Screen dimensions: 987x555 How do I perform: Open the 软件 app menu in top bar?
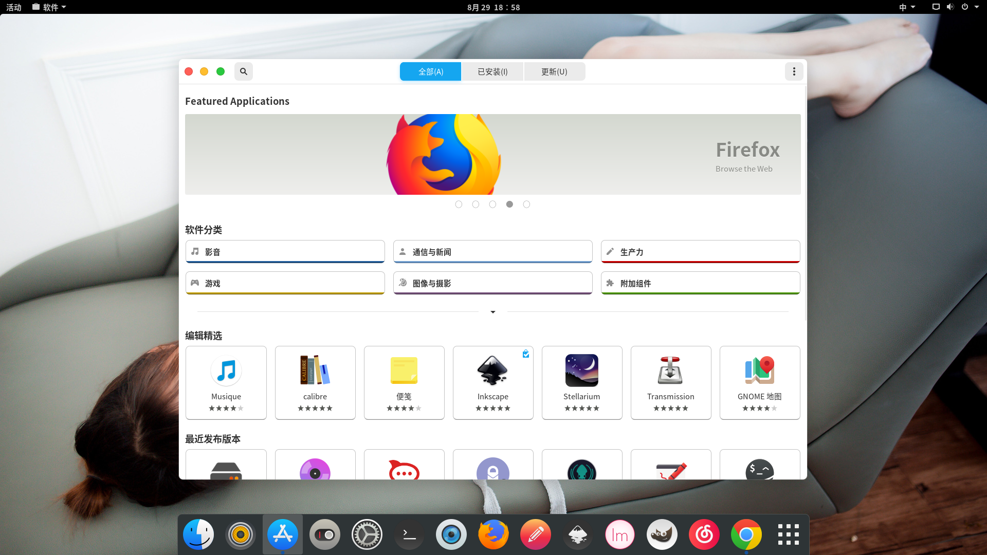tap(49, 7)
